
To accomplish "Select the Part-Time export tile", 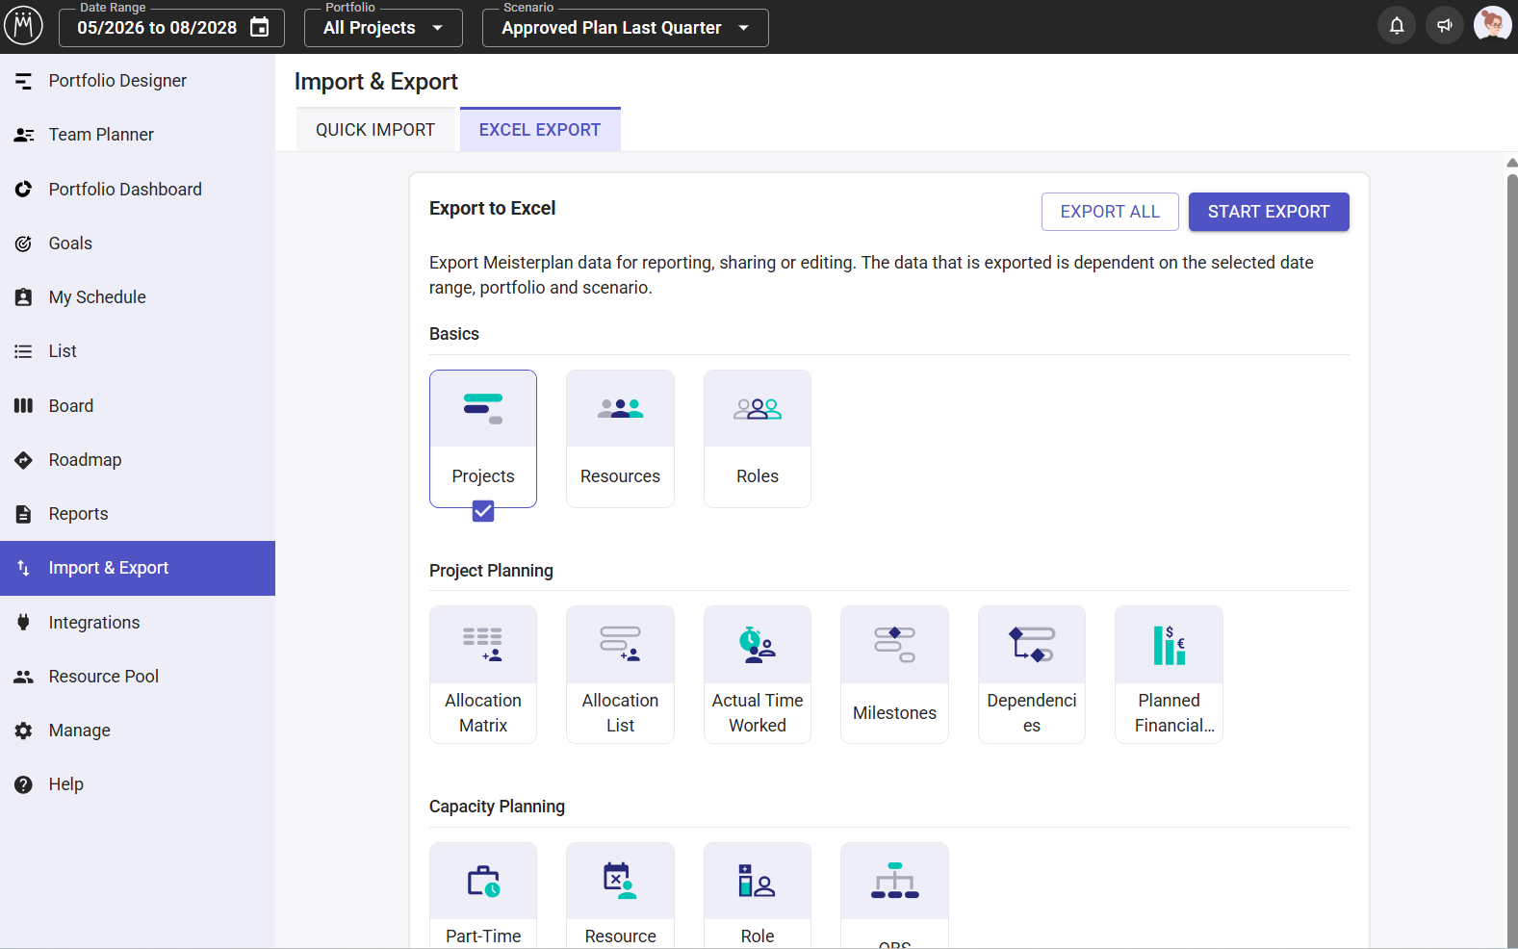I will coord(483,895).
